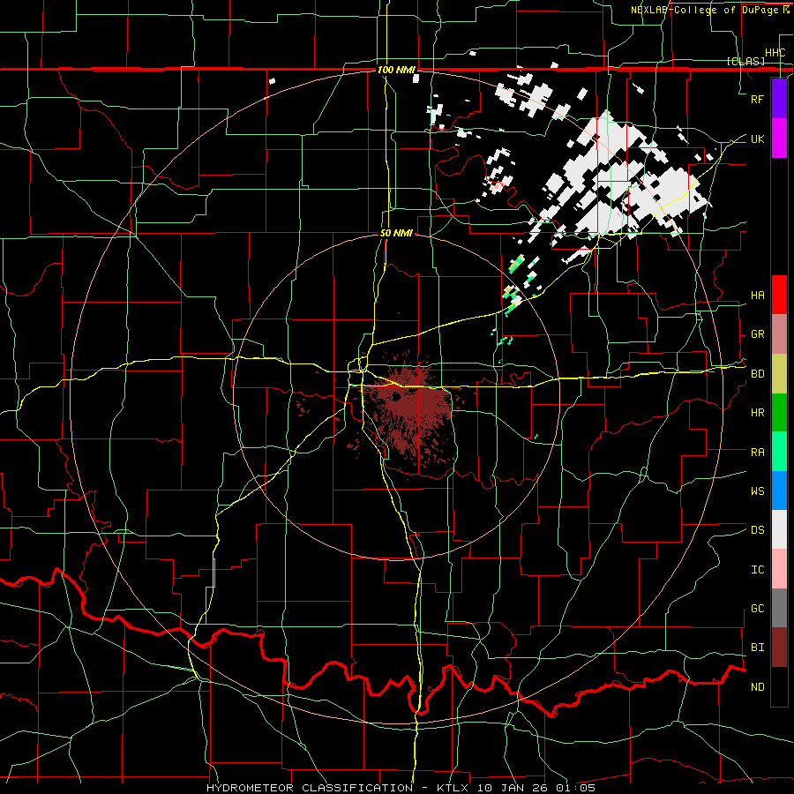Pick the dark green HR legend swatch
The width and height of the screenshot is (794, 794).
pos(779,413)
